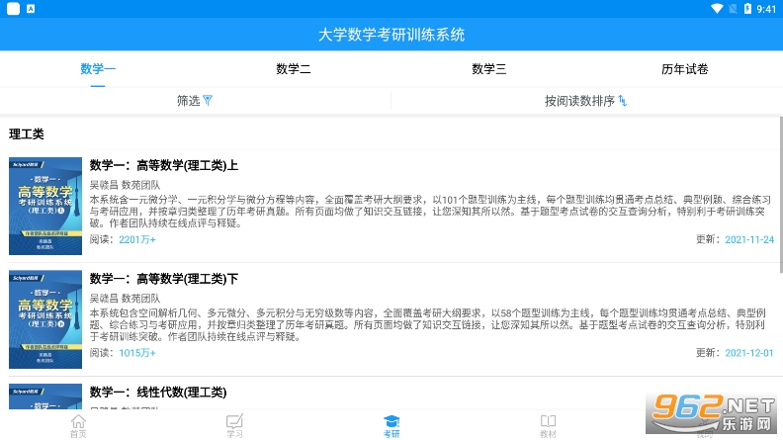The image size is (783, 440).
Task: Click the vertical scrollbar on right edge
Action: point(781,195)
